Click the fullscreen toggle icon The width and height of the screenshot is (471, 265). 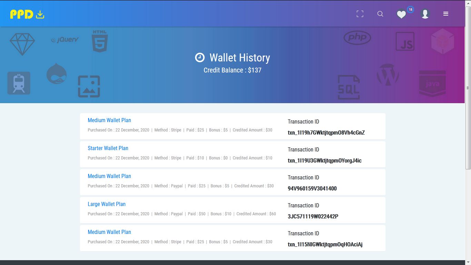(x=360, y=14)
